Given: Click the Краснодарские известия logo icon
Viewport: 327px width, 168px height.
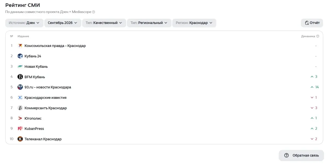Looking at the screenshot, I should [20, 98].
